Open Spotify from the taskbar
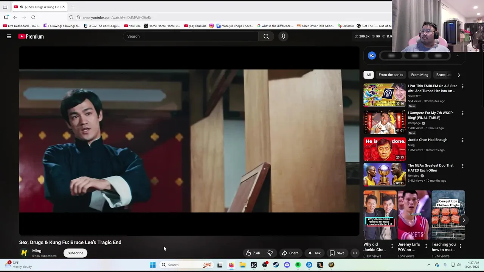 point(298,265)
